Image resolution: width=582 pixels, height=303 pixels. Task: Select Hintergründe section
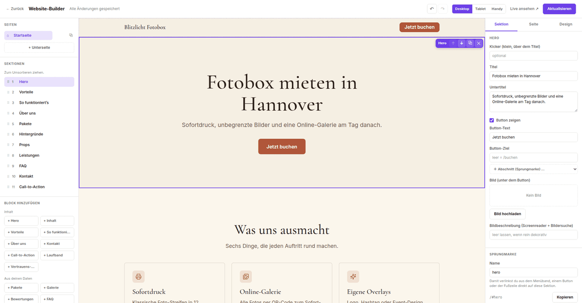tap(39, 134)
